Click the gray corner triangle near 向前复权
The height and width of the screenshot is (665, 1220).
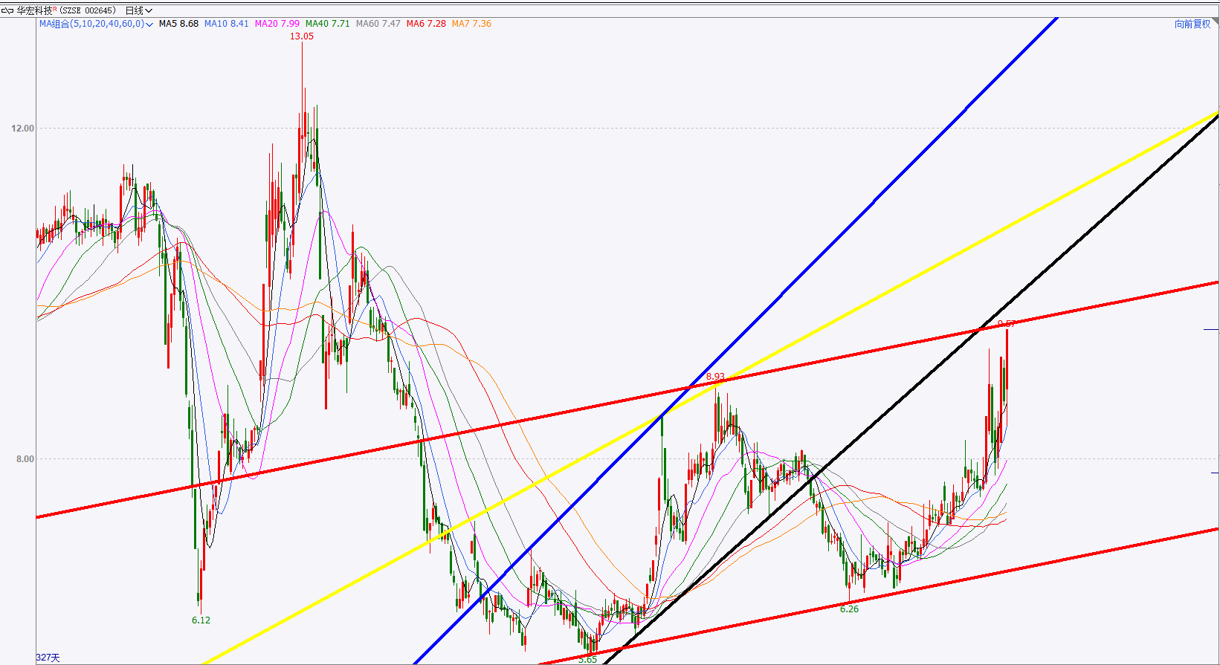pyautogui.click(x=1215, y=22)
